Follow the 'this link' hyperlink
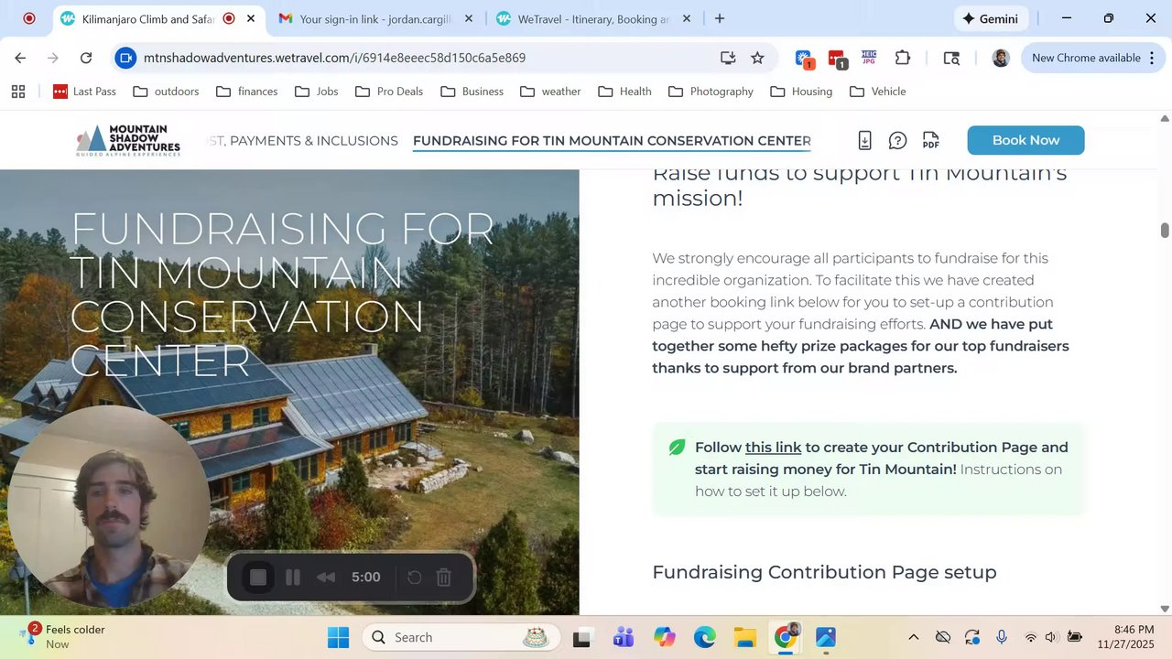The width and height of the screenshot is (1172, 659). point(773,448)
